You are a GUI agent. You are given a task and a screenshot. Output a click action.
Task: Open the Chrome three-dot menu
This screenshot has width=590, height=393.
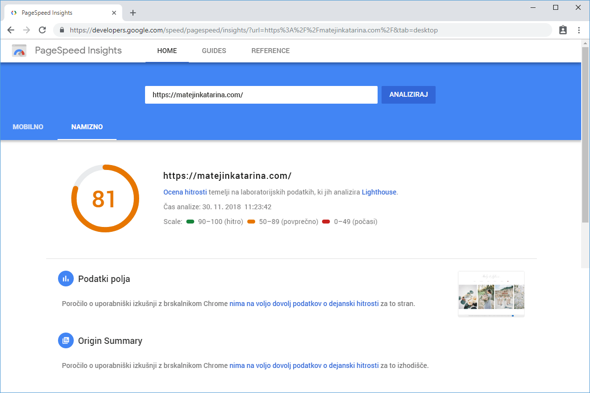[579, 30]
